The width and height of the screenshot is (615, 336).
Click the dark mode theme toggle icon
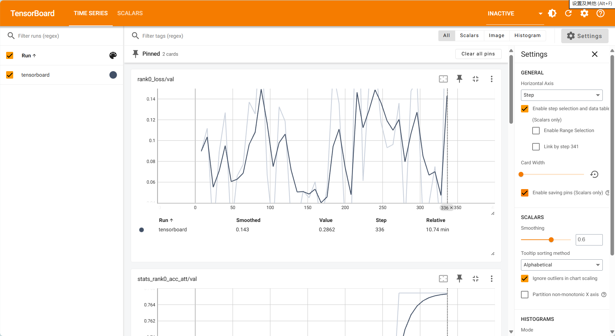point(552,13)
